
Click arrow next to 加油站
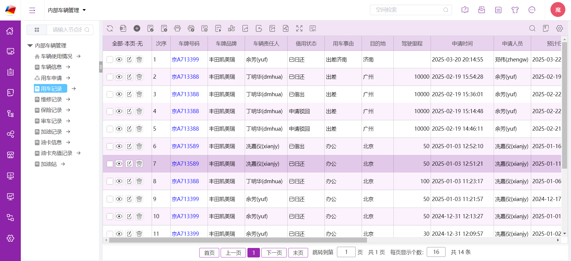click(x=63, y=164)
